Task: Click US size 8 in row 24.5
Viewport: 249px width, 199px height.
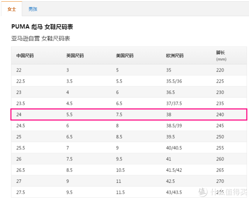Action: click(x=117, y=126)
